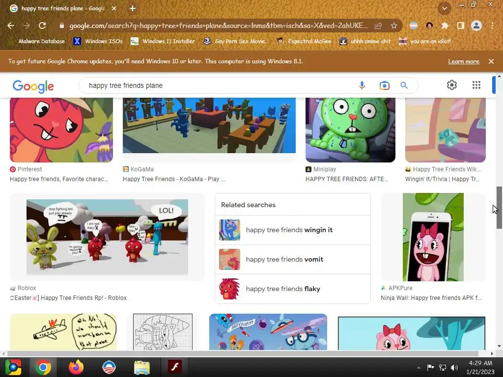Open the Espectral McGee bookmark
503x377 pixels.
click(304, 41)
